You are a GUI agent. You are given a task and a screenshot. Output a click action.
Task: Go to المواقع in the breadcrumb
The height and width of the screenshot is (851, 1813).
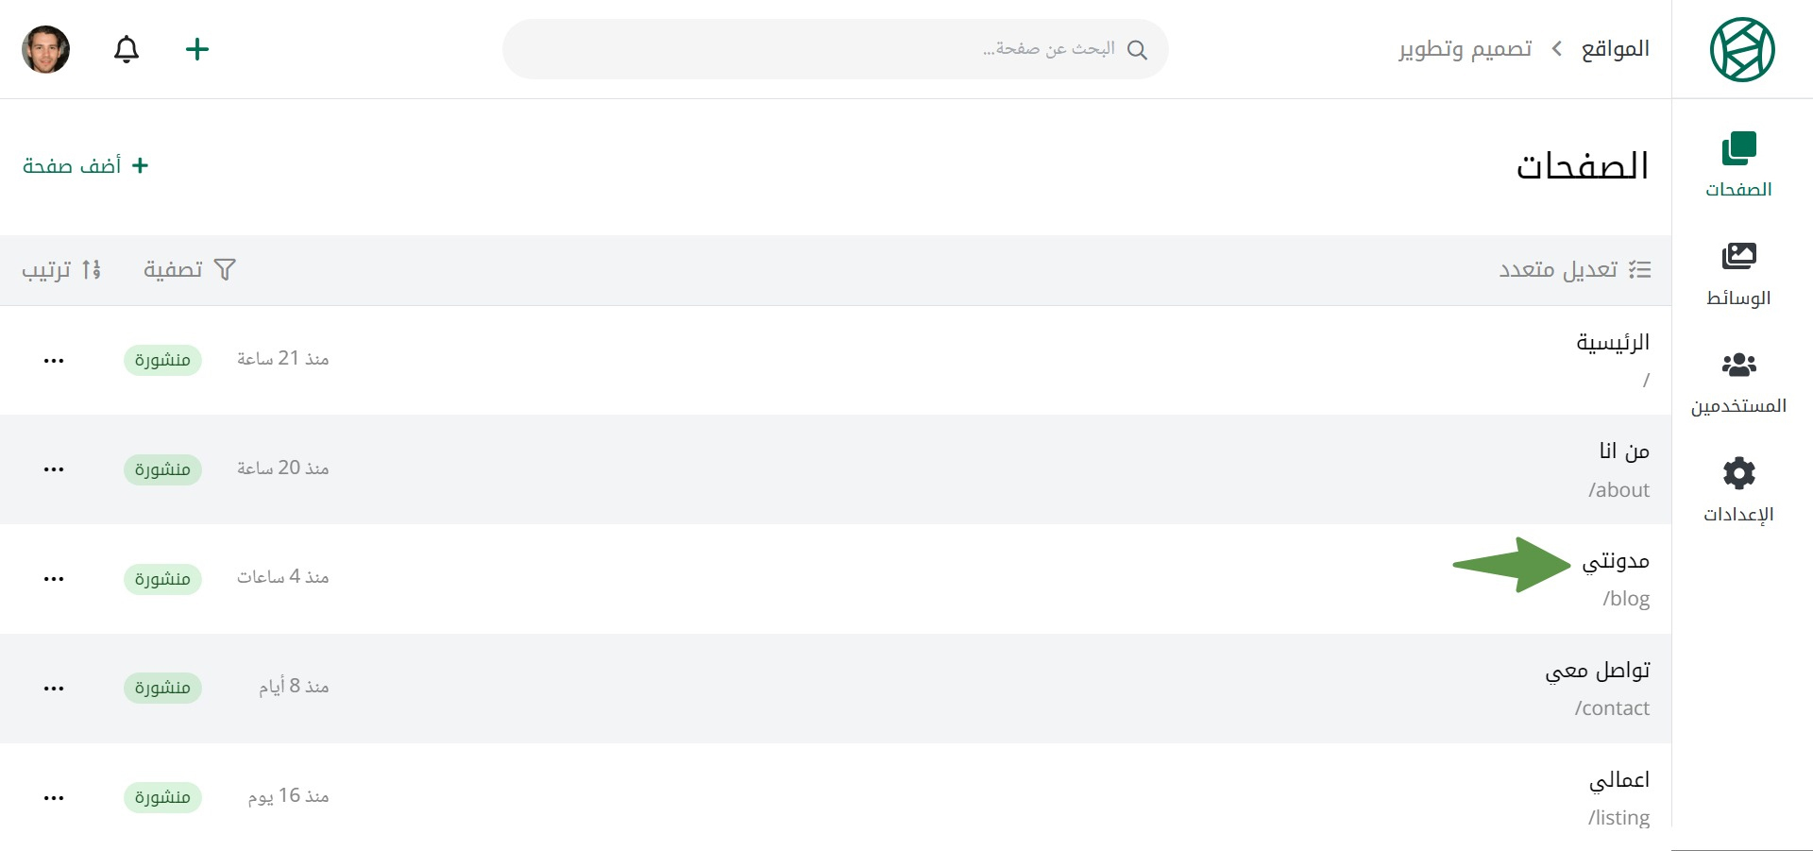[1616, 49]
